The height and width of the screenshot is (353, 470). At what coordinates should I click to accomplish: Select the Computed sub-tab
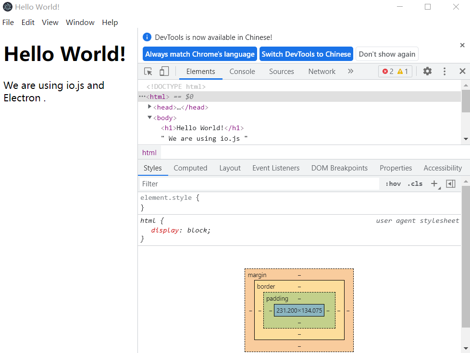pyautogui.click(x=190, y=168)
